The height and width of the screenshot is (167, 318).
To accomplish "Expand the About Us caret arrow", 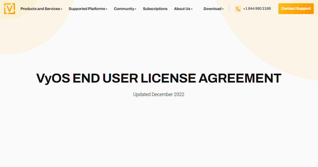I will point(192,9).
